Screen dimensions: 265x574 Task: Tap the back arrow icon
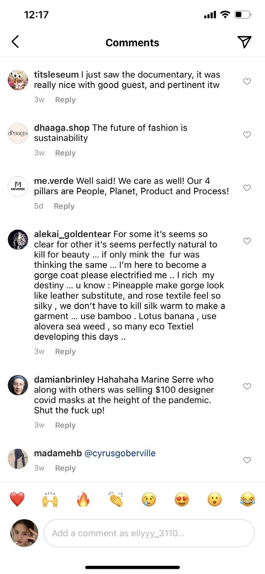coord(15,42)
